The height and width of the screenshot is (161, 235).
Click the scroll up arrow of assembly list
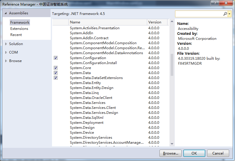[172, 21]
